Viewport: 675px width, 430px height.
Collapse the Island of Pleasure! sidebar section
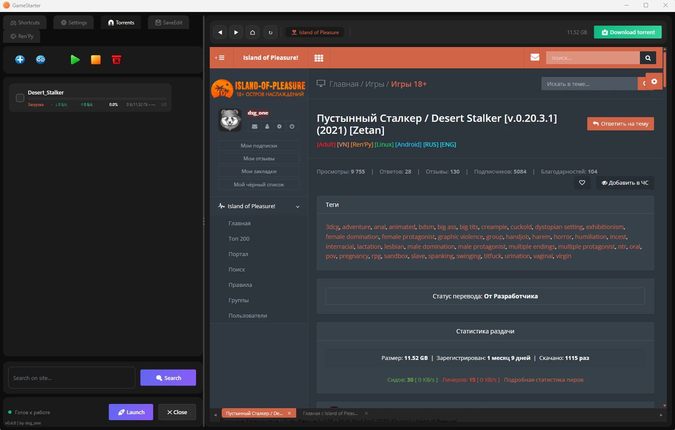[x=297, y=207]
